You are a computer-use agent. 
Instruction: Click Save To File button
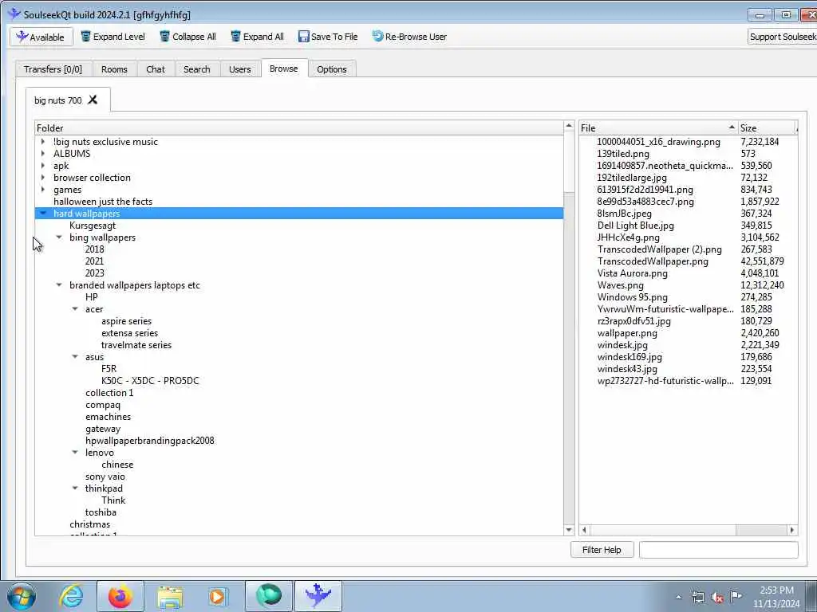[x=328, y=37]
